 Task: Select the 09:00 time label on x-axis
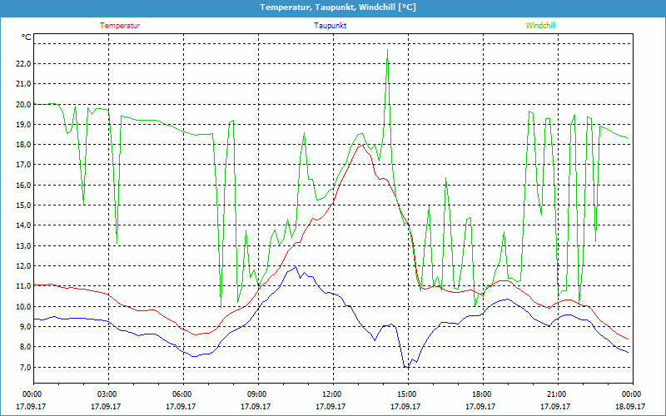click(x=256, y=394)
